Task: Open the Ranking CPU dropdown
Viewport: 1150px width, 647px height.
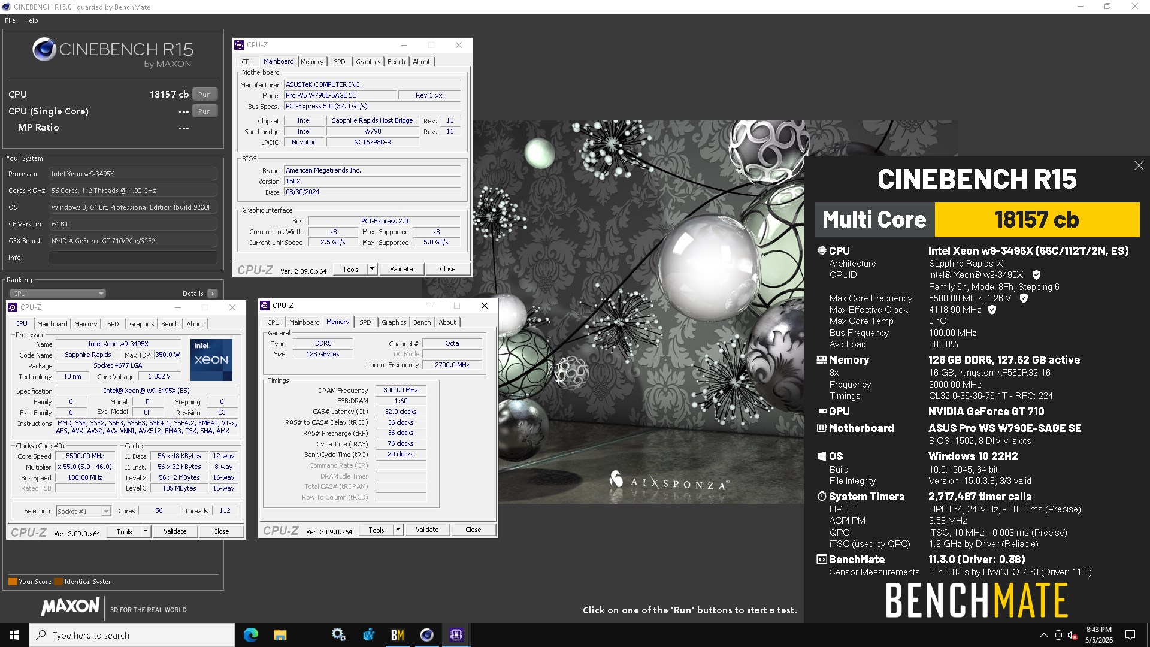Action: tap(58, 294)
